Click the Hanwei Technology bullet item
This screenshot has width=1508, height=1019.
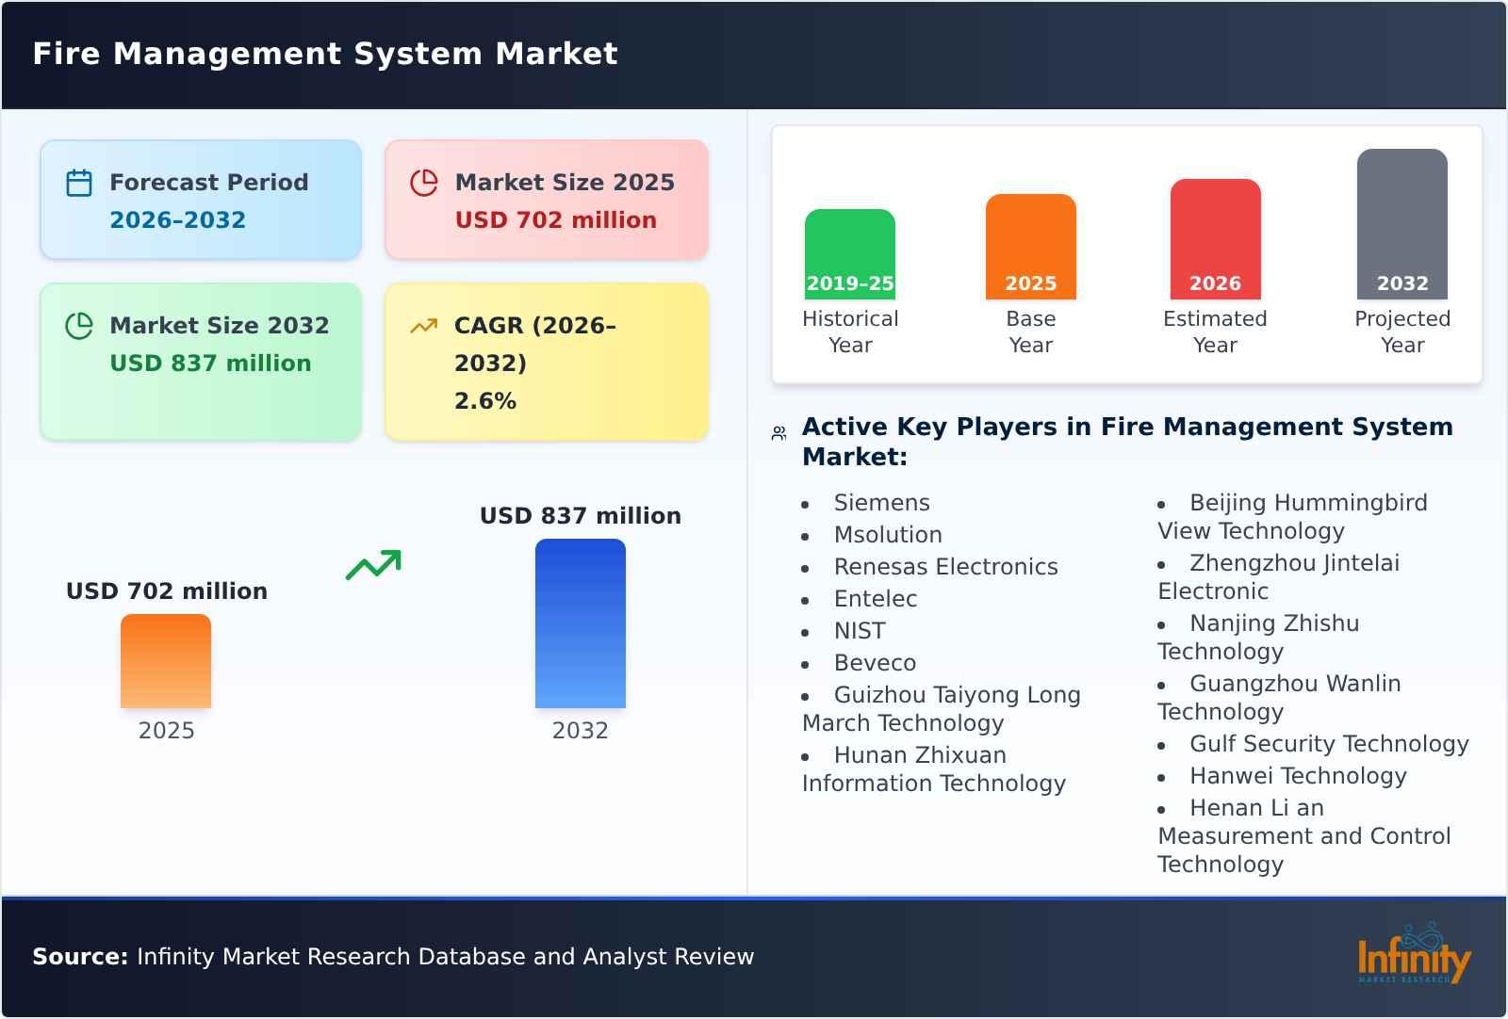[1297, 775]
